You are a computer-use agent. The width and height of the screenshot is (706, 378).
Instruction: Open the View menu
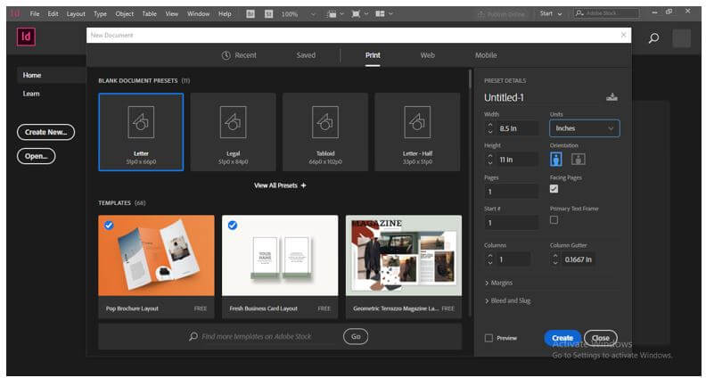click(x=171, y=14)
